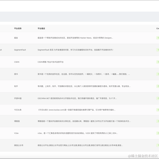This screenshot has height=159, width=159.
Task: Select the 掘金 platform name cell
Action: pos(16,38)
